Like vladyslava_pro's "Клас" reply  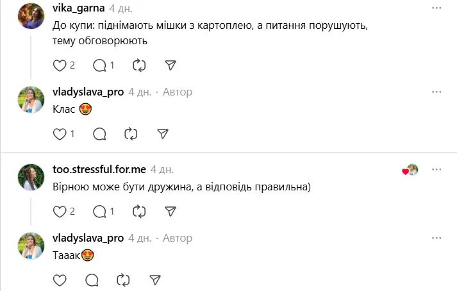point(60,134)
